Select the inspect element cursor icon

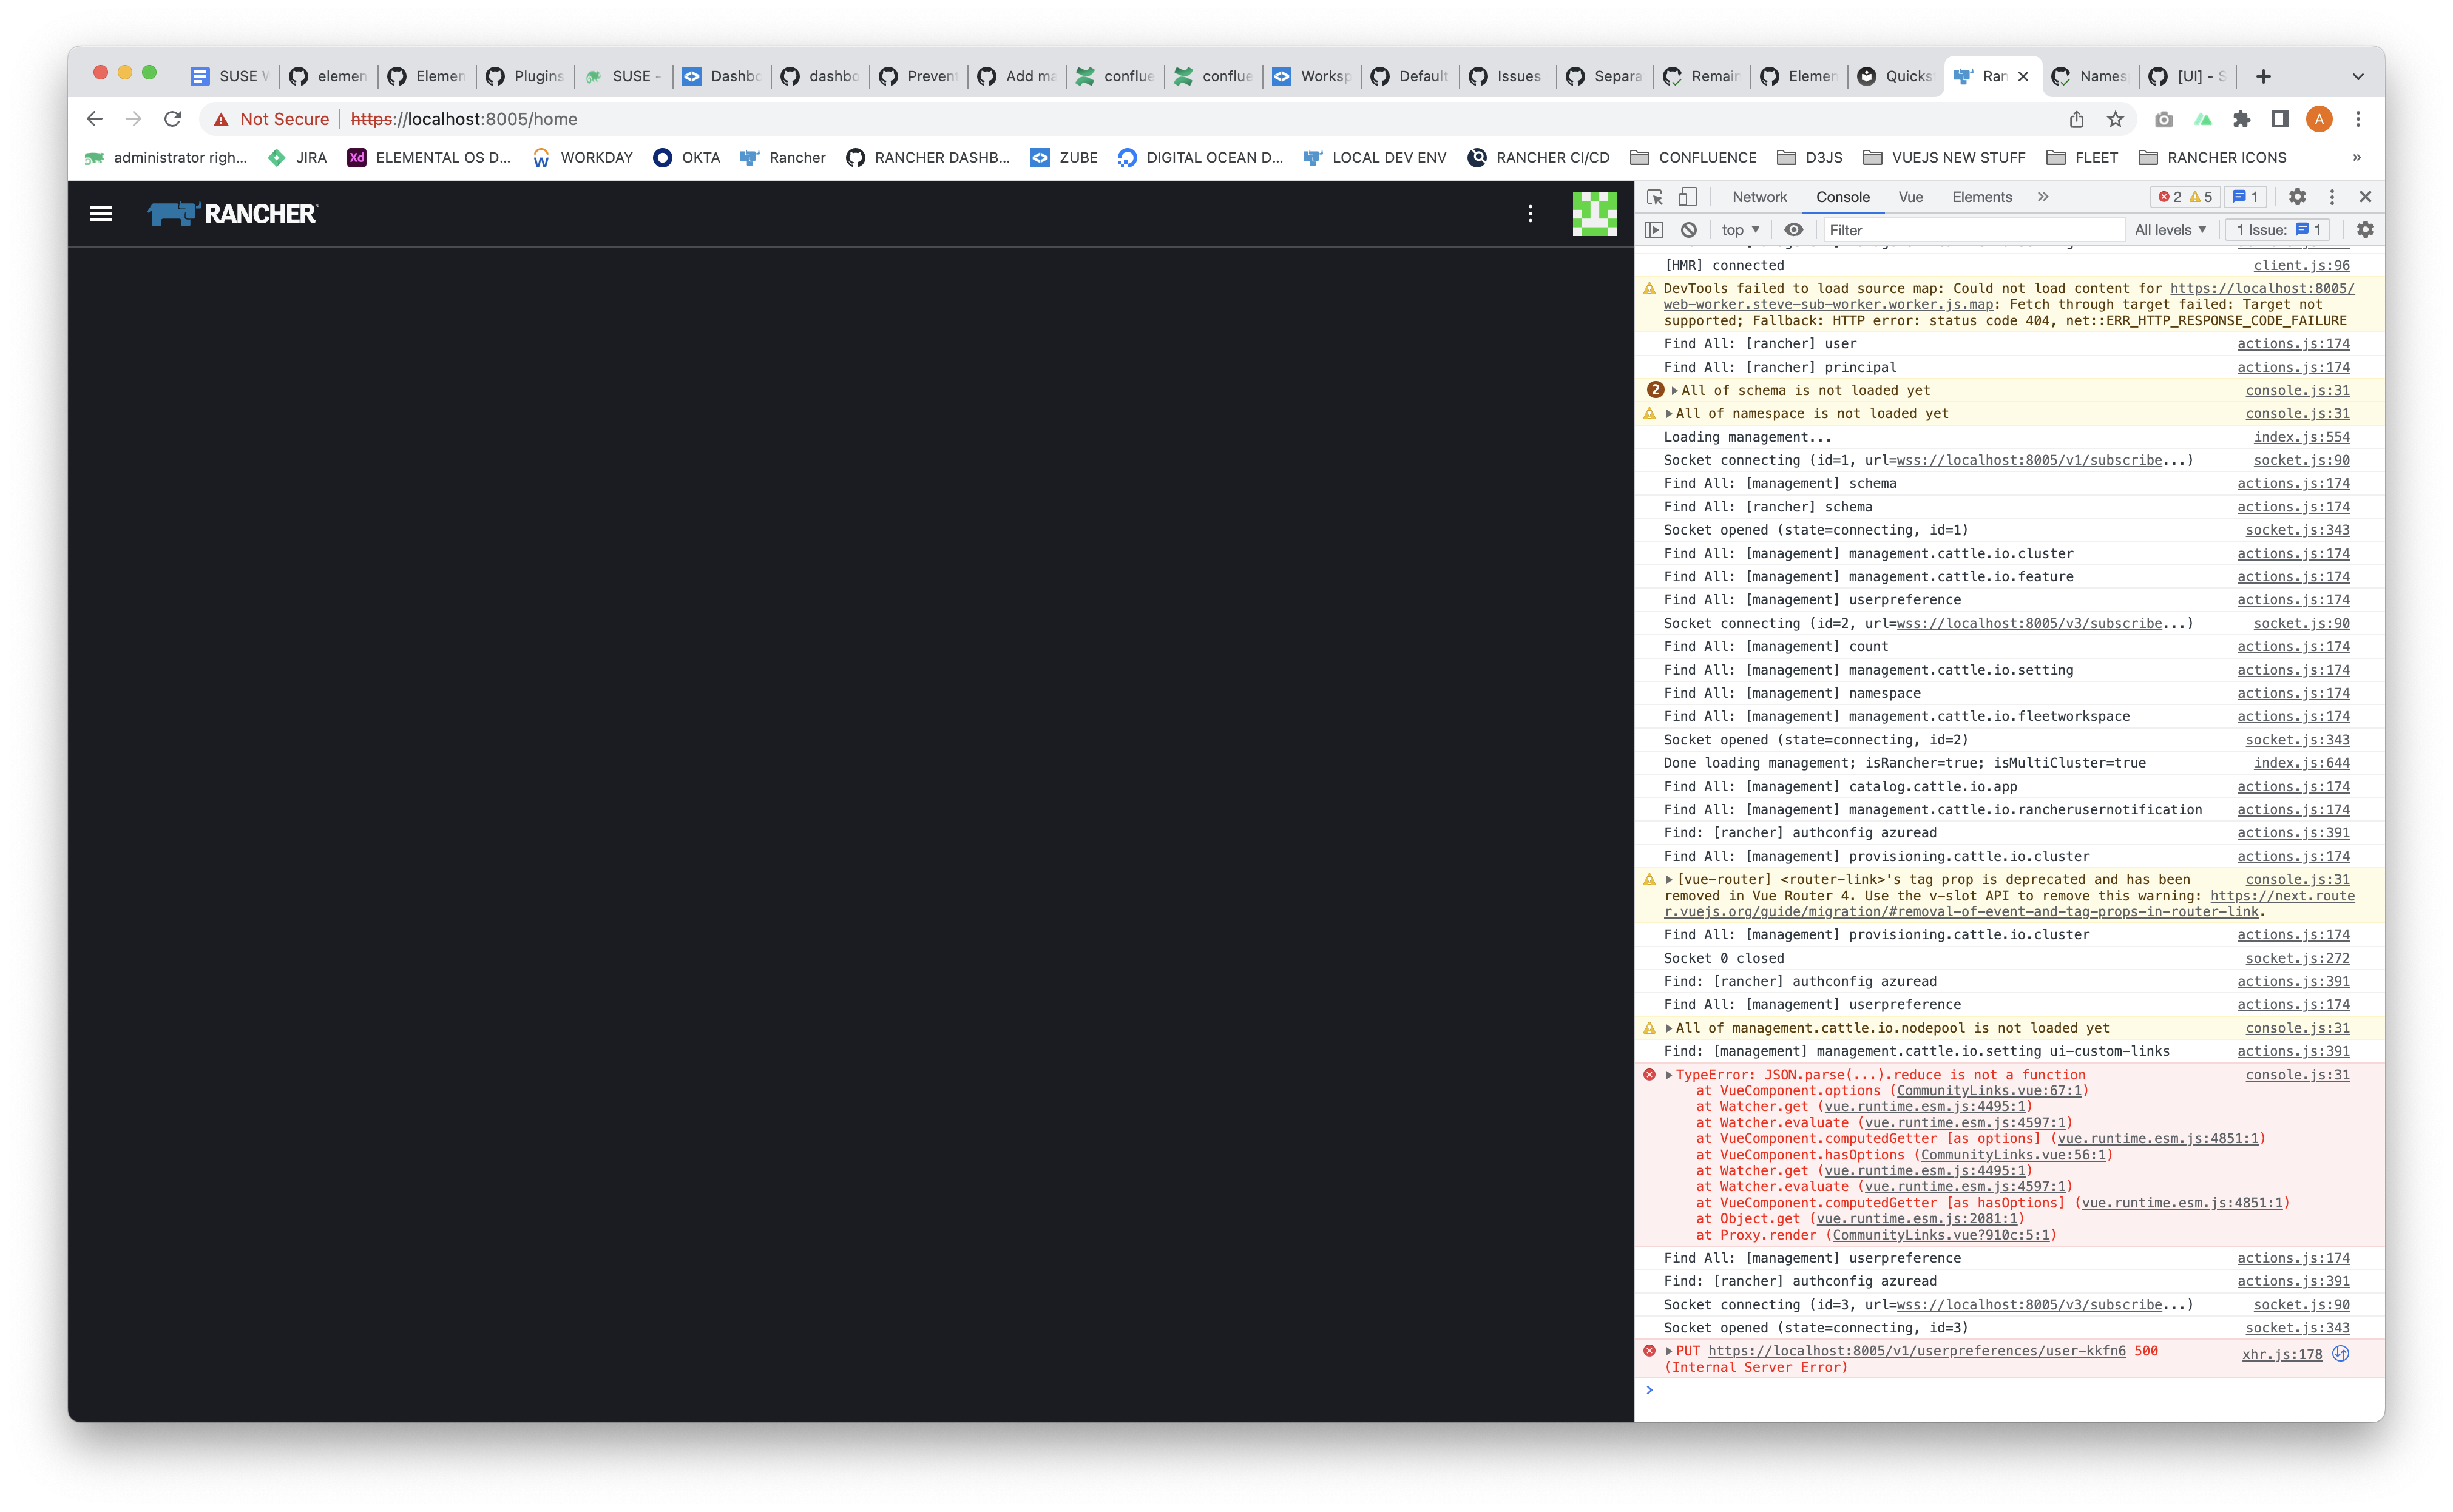tap(1656, 196)
